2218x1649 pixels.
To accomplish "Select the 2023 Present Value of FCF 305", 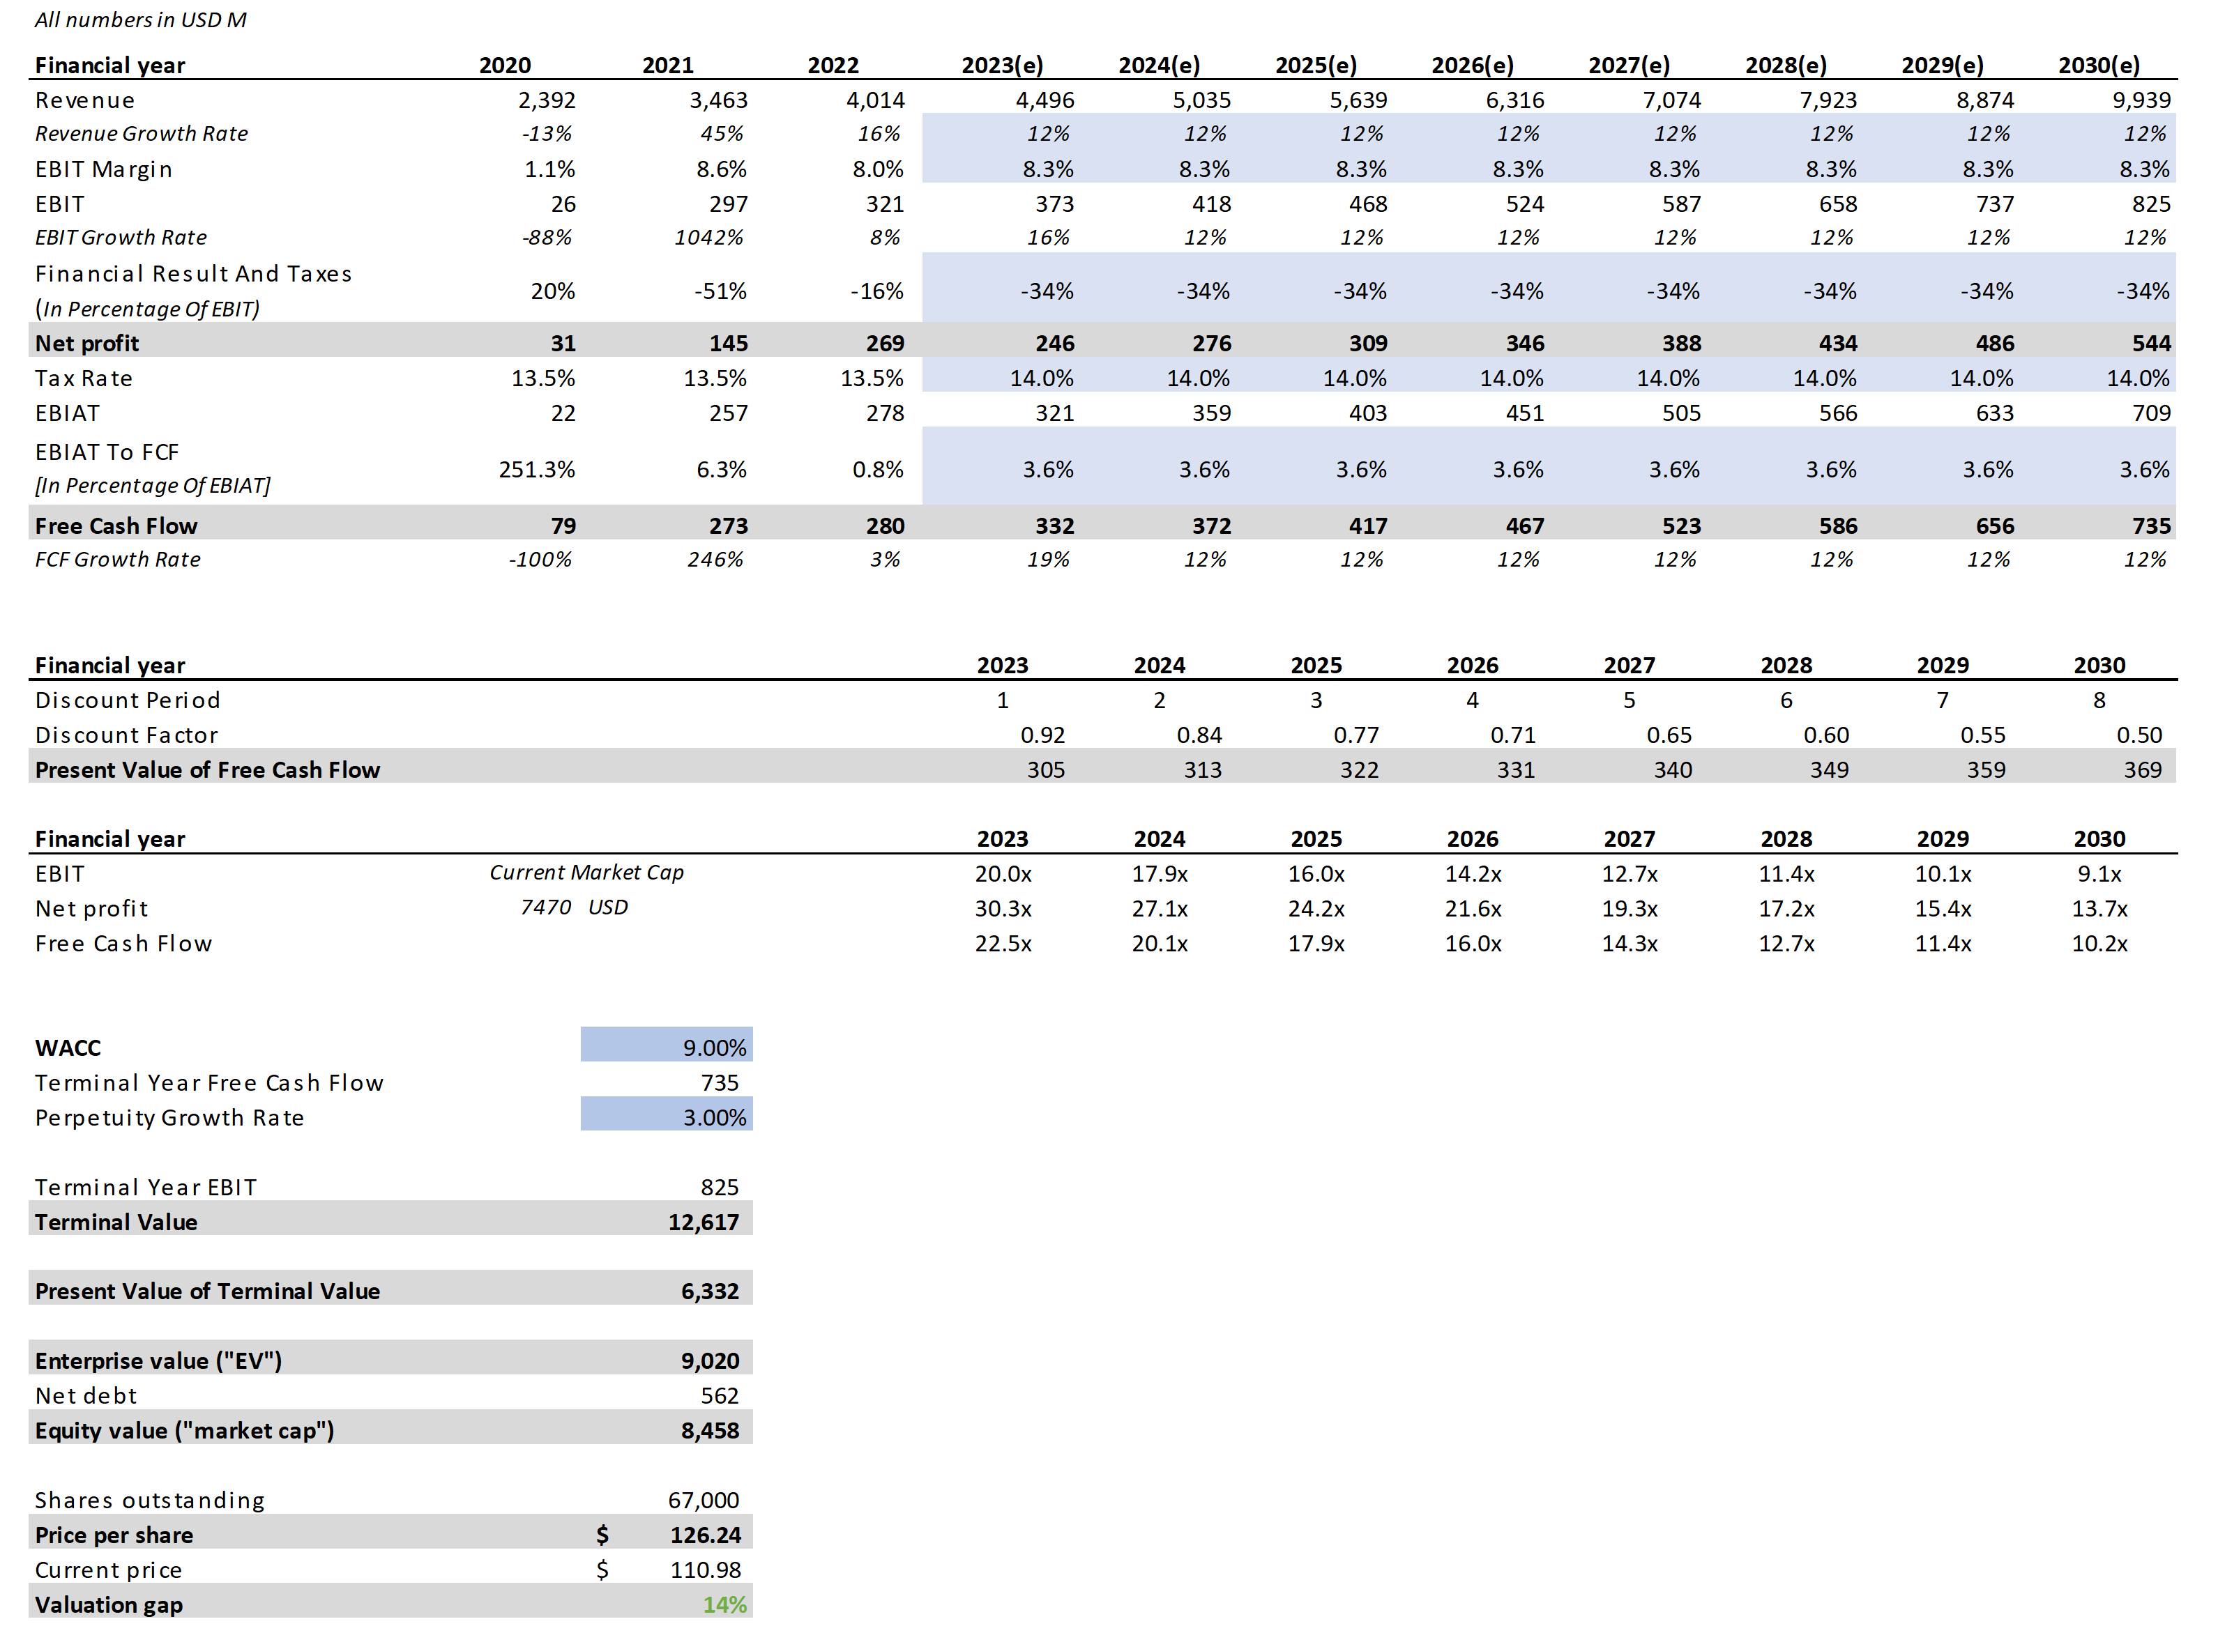I will coord(1046,769).
